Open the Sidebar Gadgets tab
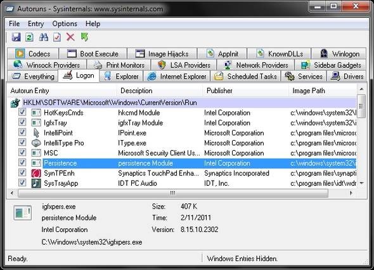Screen dimensions: 374x270 330,65
